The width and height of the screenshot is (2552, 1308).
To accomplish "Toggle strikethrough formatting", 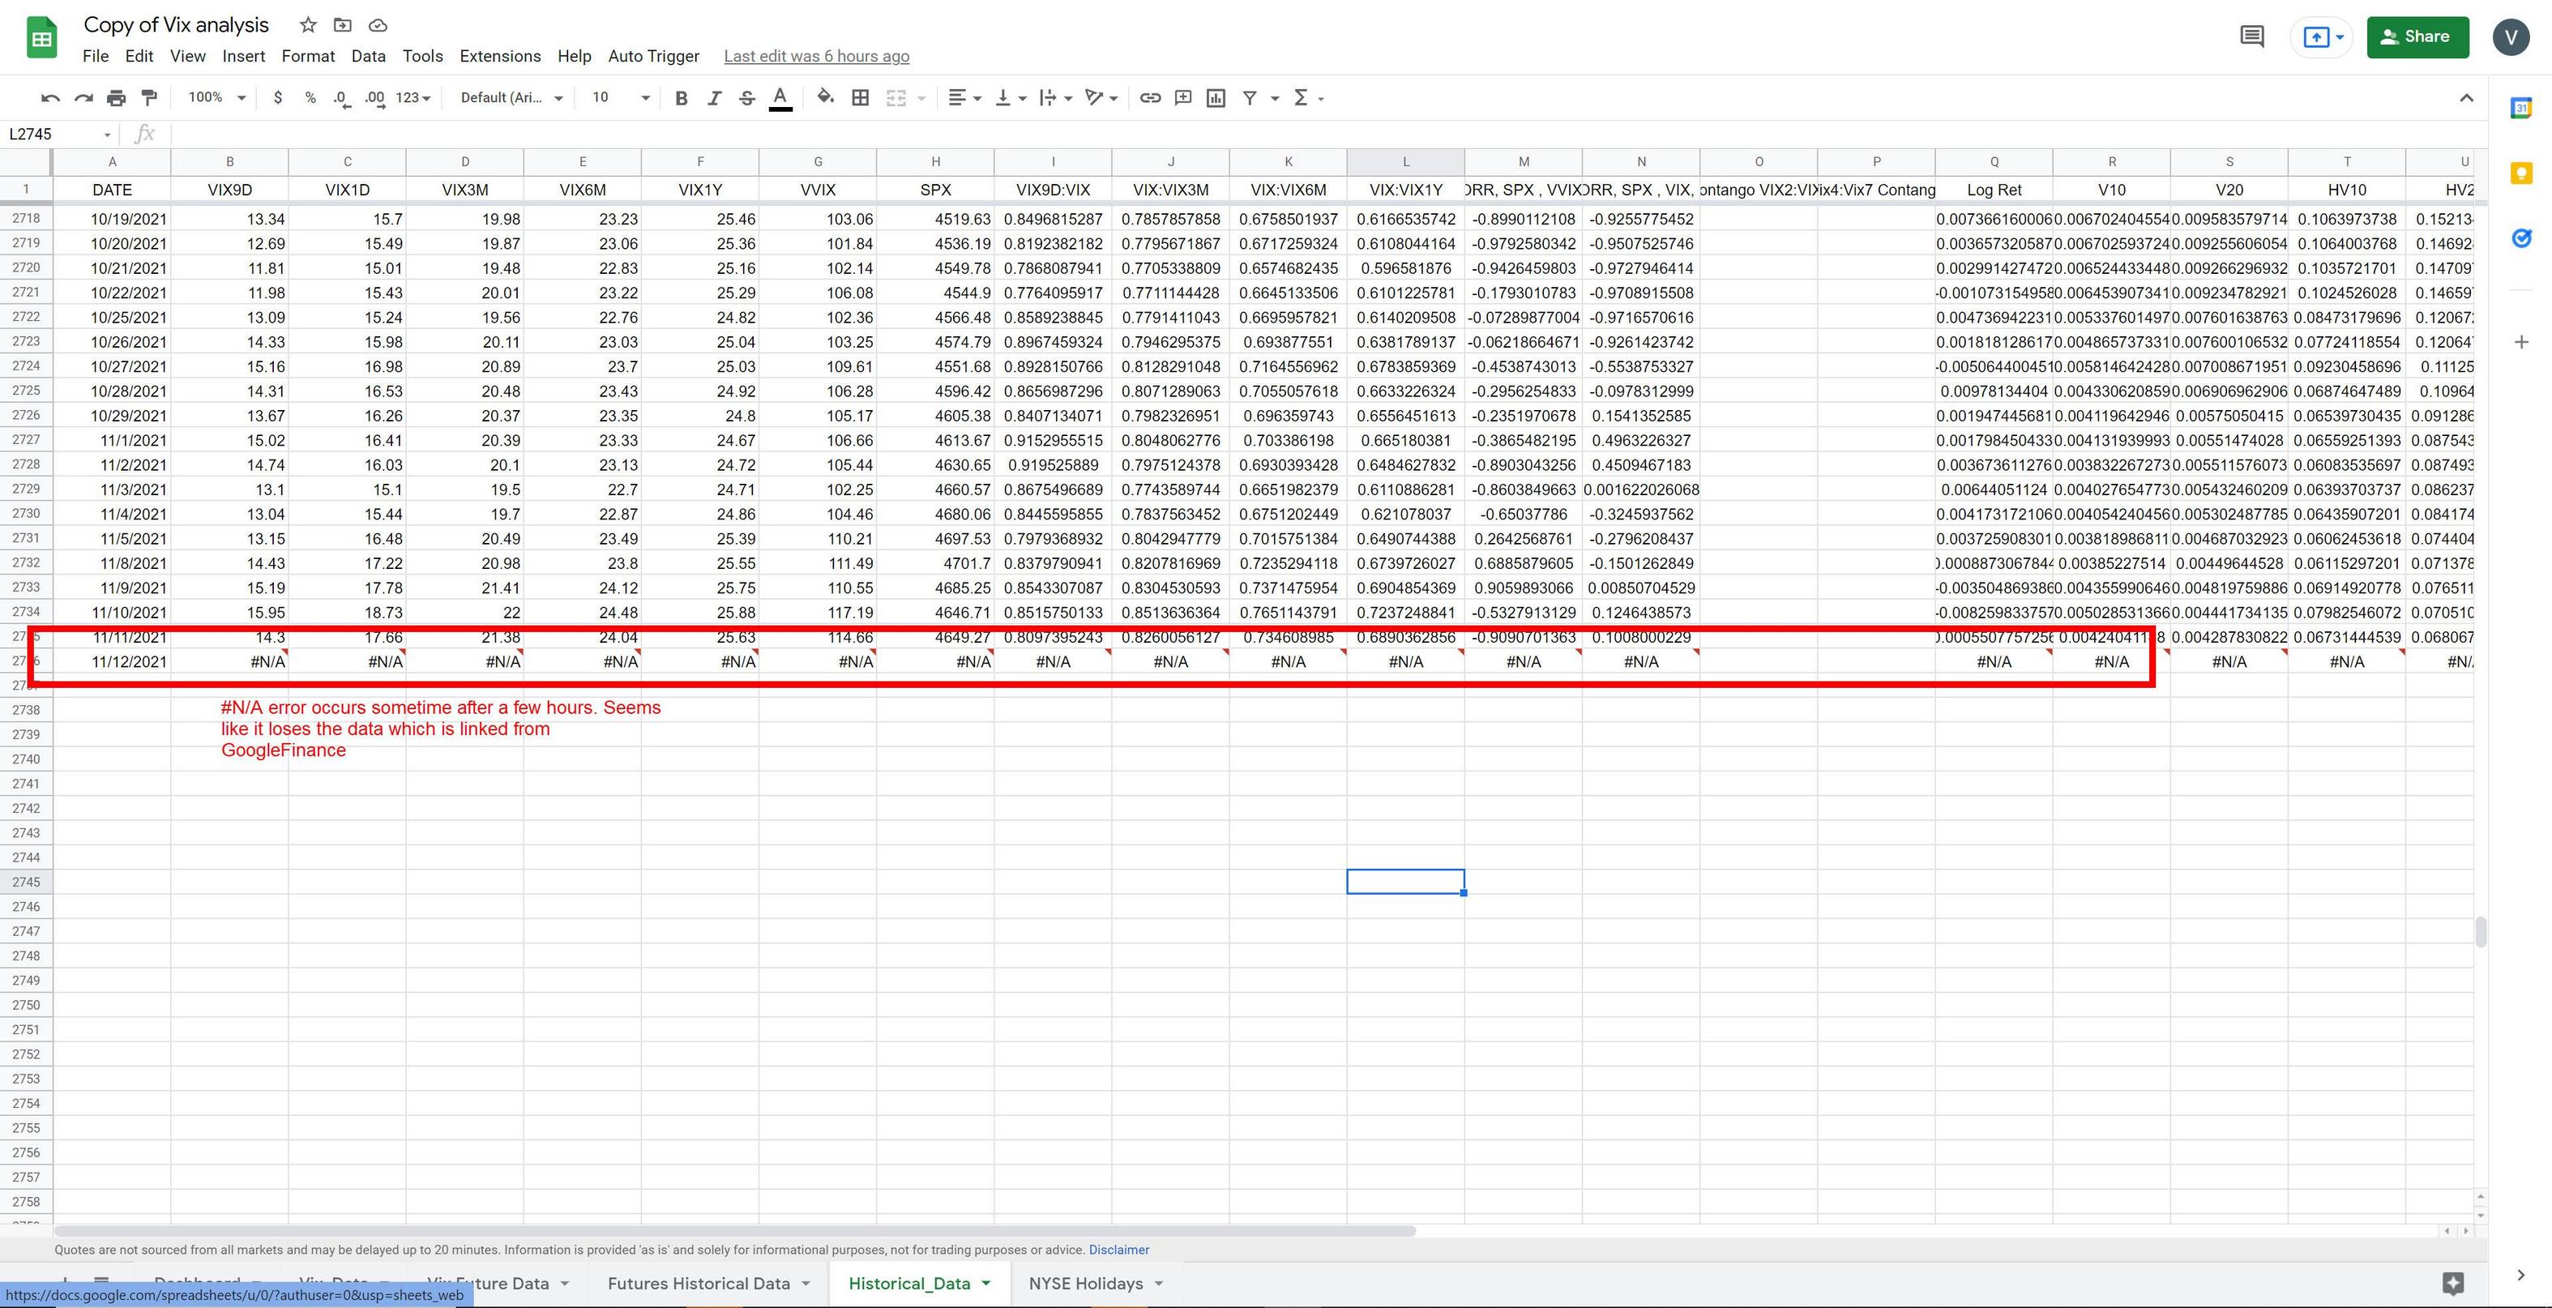I will (747, 97).
